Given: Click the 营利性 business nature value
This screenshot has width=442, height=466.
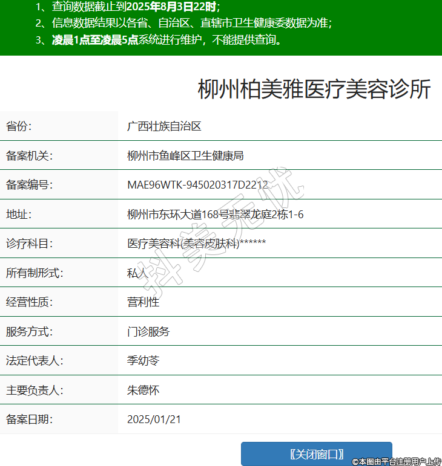Looking at the screenshot, I should coord(143,302).
